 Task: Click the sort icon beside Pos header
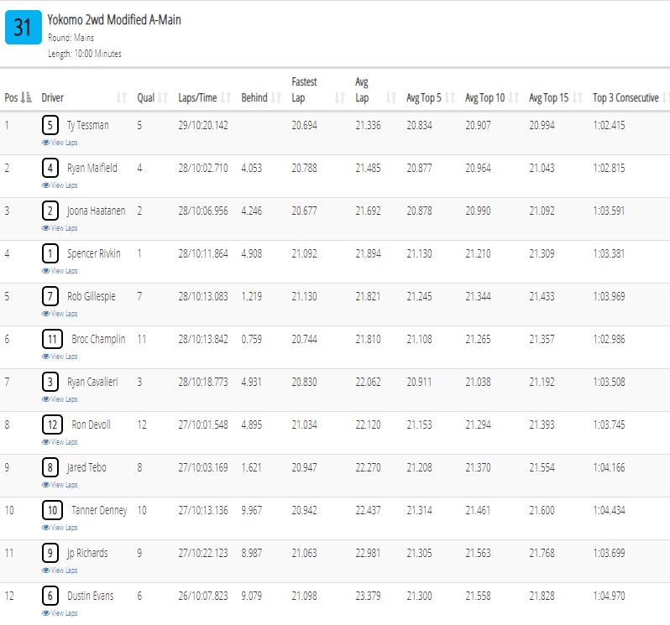[26, 98]
